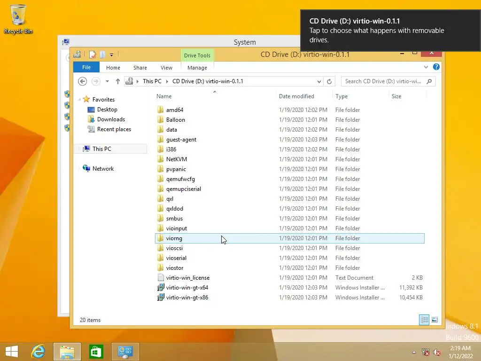Open address bar history dropdown
481x361 pixels.
coord(319,81)
